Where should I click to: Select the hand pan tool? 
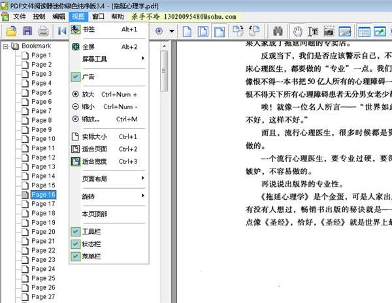click(x=298, y=31)
